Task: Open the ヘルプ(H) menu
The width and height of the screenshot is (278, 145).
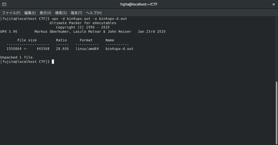Action: [x=94, y=13]
